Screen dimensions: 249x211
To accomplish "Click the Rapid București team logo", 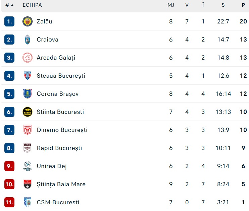I will point(28,148).
